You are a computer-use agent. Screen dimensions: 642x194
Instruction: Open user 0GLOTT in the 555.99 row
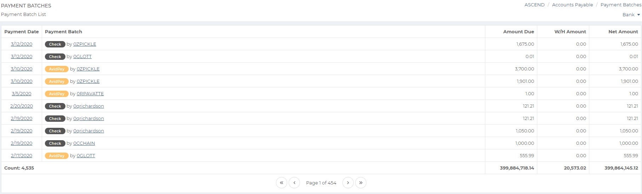tap(86, 155)
